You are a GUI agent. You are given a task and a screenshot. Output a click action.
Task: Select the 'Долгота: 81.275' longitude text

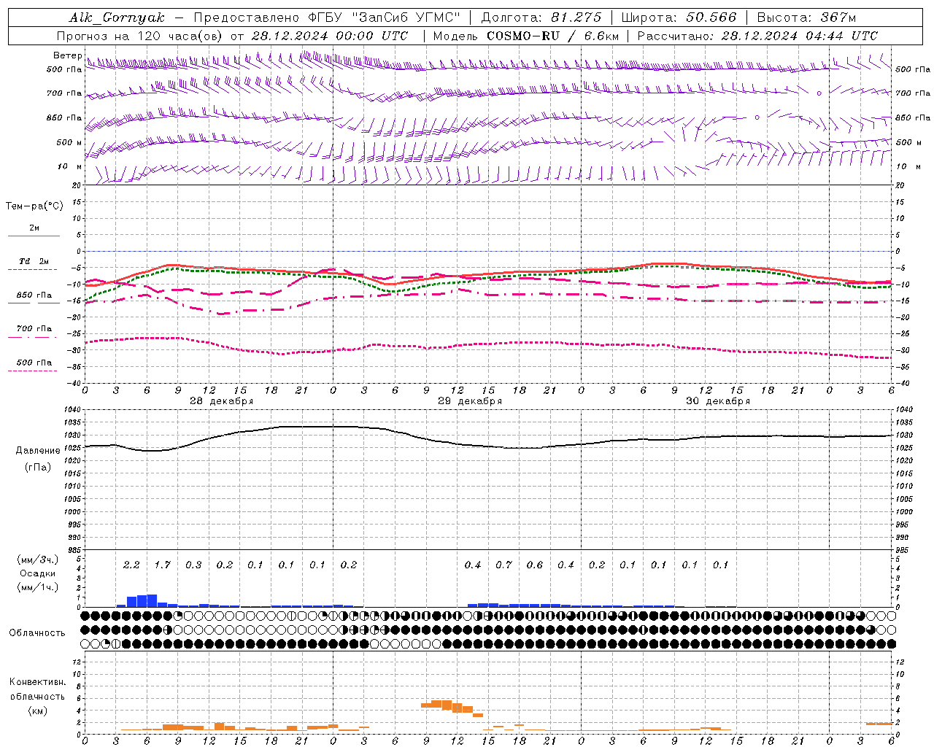pos(541,18)
